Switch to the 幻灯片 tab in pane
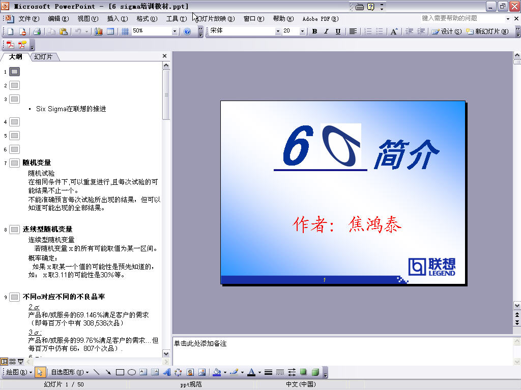 [x=44, y=57]
